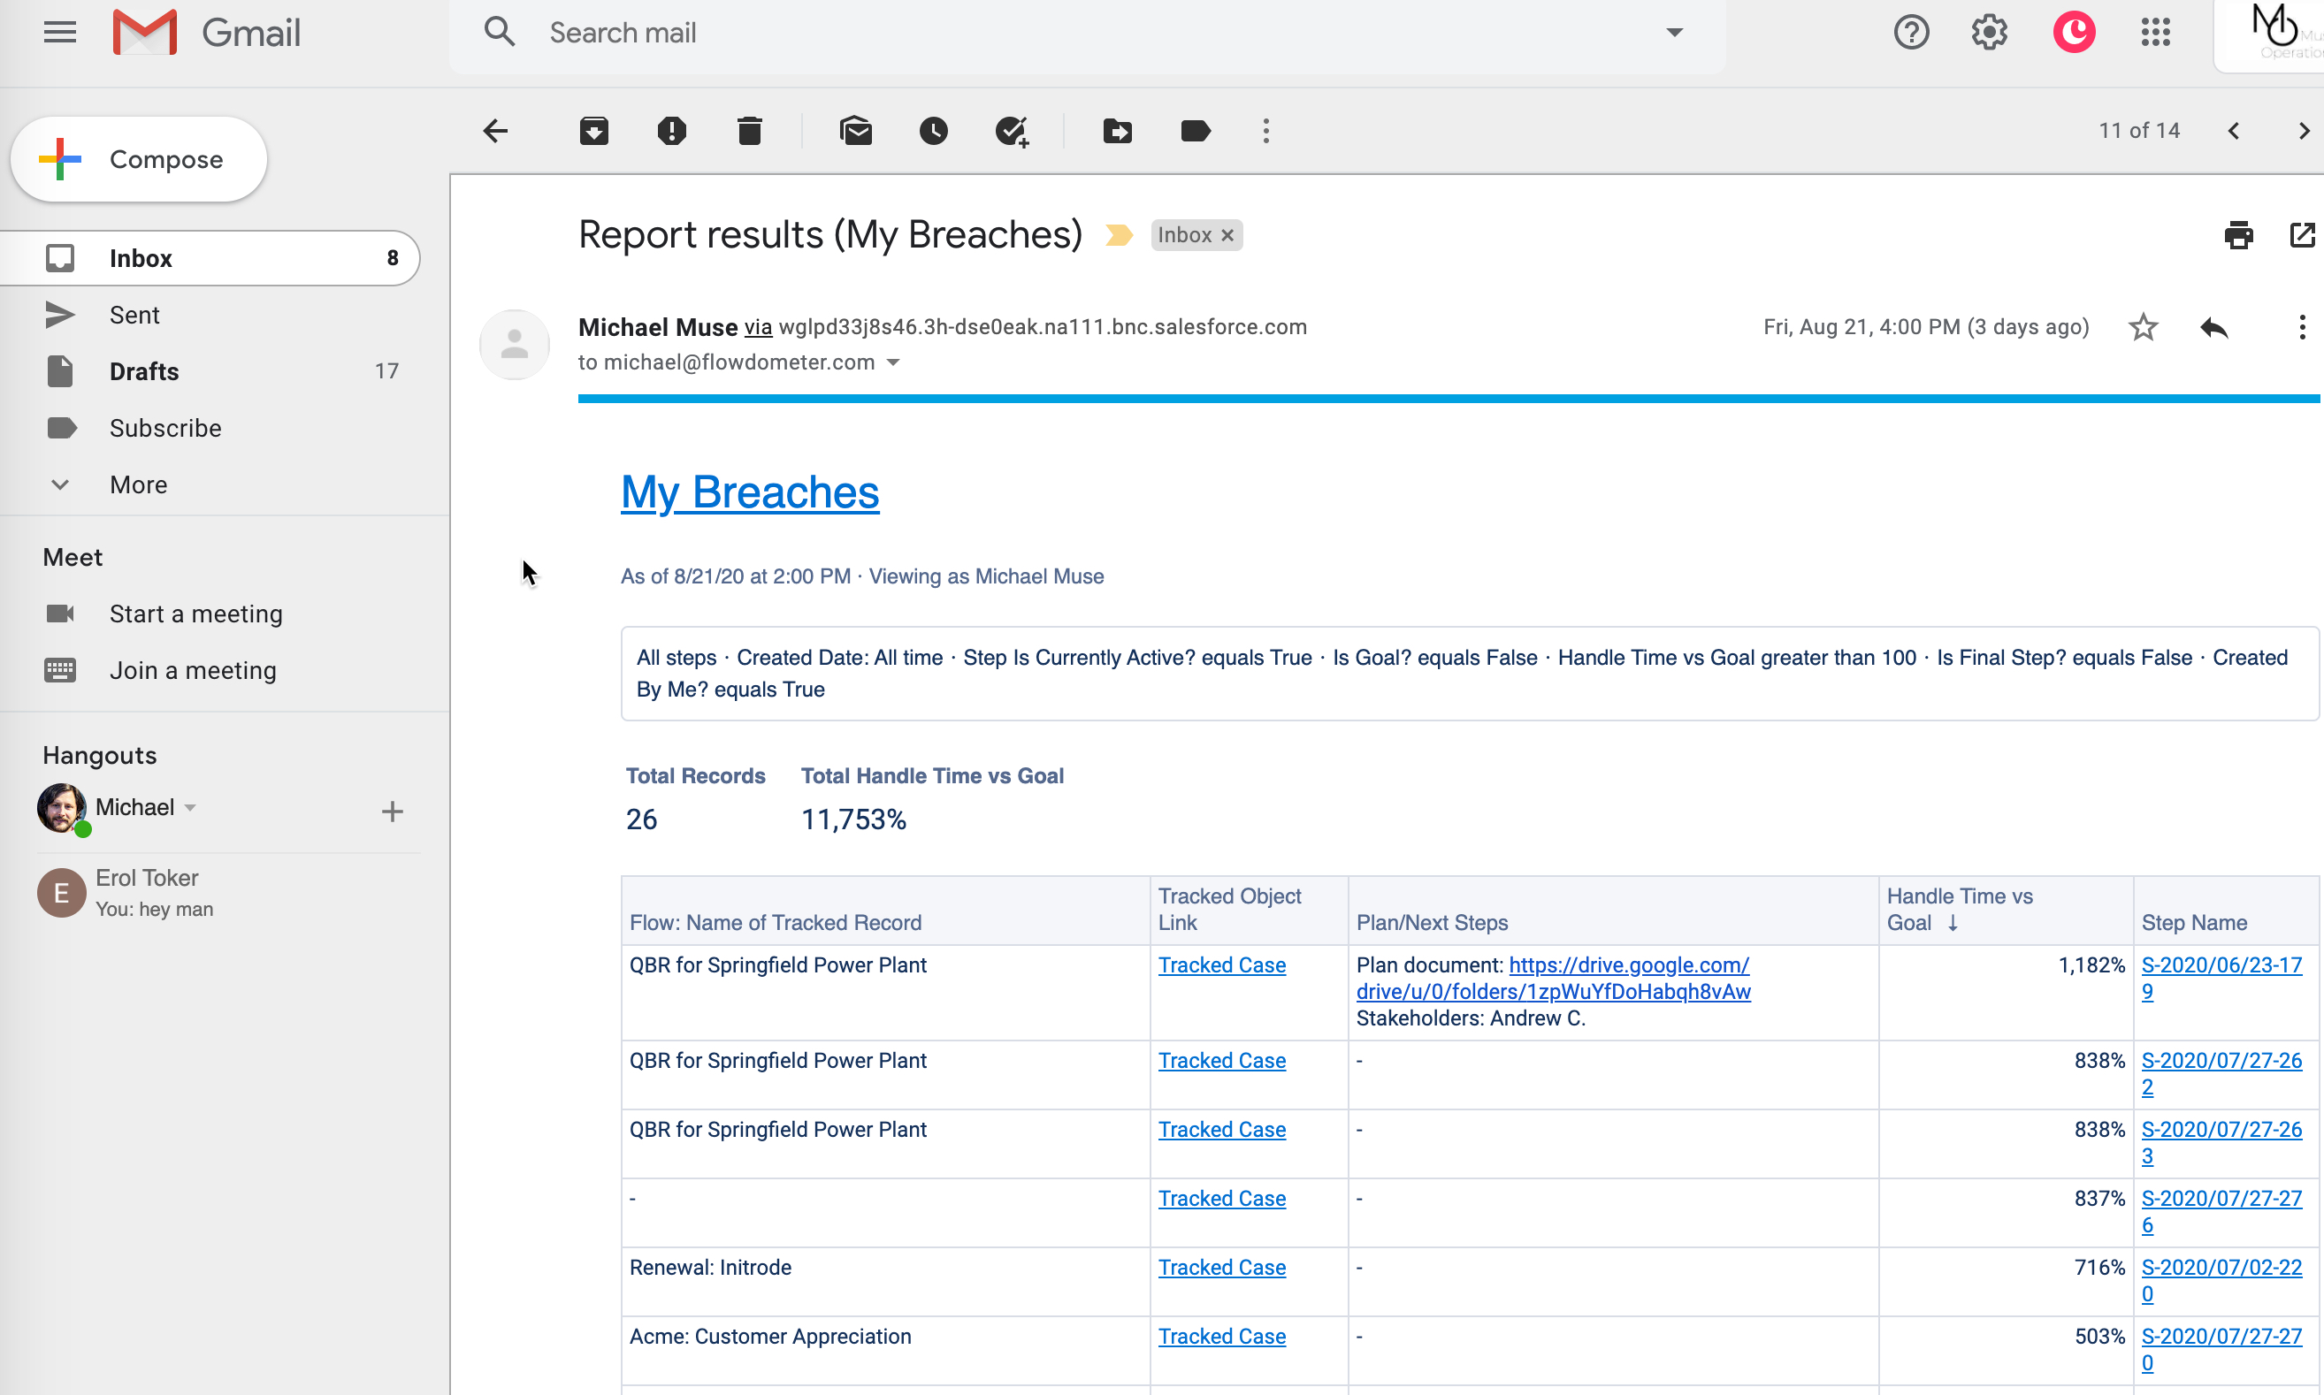Print this email
The height and width of the screenshot is (1395, 2324).
coord(2238,235)
